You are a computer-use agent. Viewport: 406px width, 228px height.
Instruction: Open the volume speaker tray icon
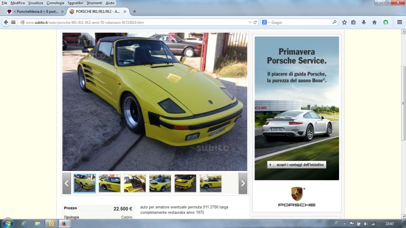(366, 224)
